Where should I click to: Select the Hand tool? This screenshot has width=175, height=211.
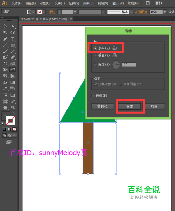click(5, 108)
